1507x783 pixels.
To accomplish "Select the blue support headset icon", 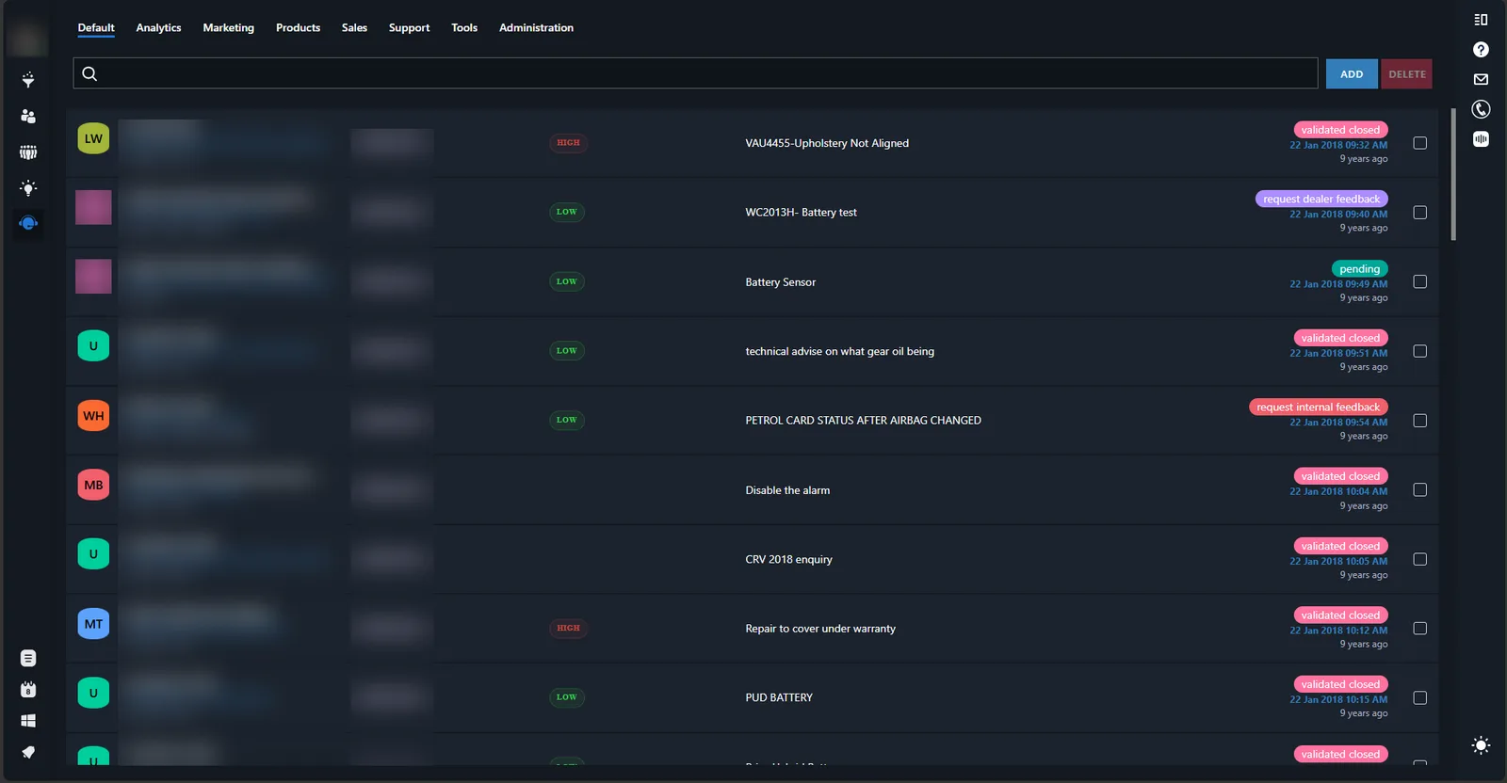I will click(x=28, y=223).
